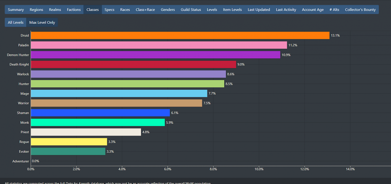The width and height of the screenshot is (391, 184).
Task: Click the Druid axis label
Action: click(x=25, y=35)
